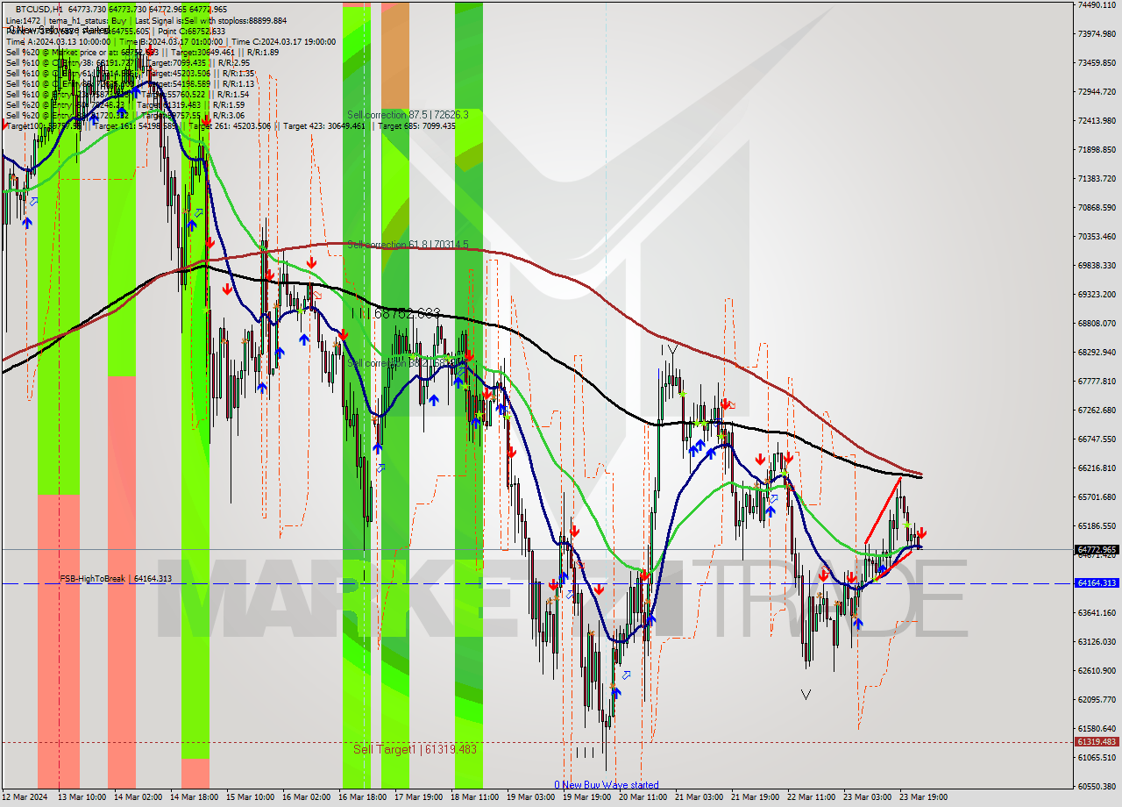Click the '68782.683' wave label
This screenshot has height=807, width=1122.
(407, 313)
